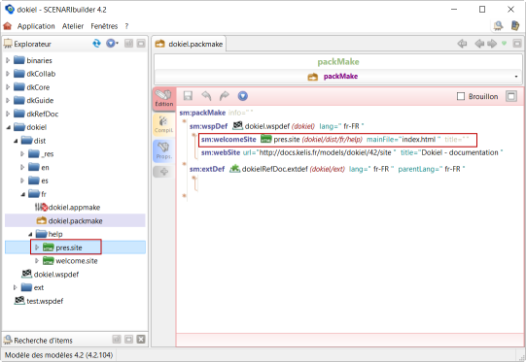The width and height of the screenshot is (526, 362).
Task: Expand the en folder
Action: (x=22, y=167)
